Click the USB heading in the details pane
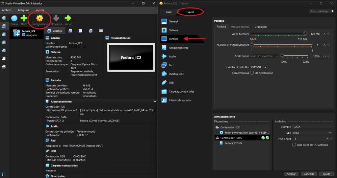Viewport: 337px width, 178px height. [53, 151]
